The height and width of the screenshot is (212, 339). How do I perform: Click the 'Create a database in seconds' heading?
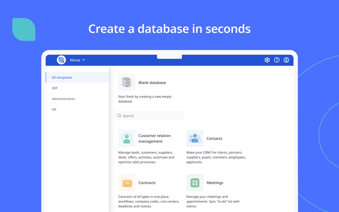[x=169, y=29]
